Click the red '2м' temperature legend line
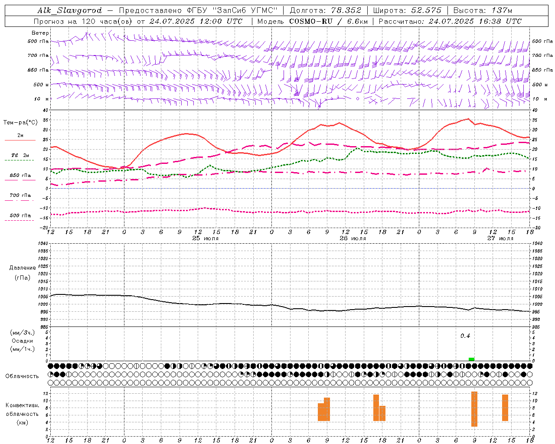The height and width of the screenshot is (444, 555). pyautogui.click(x=20, y=140)
